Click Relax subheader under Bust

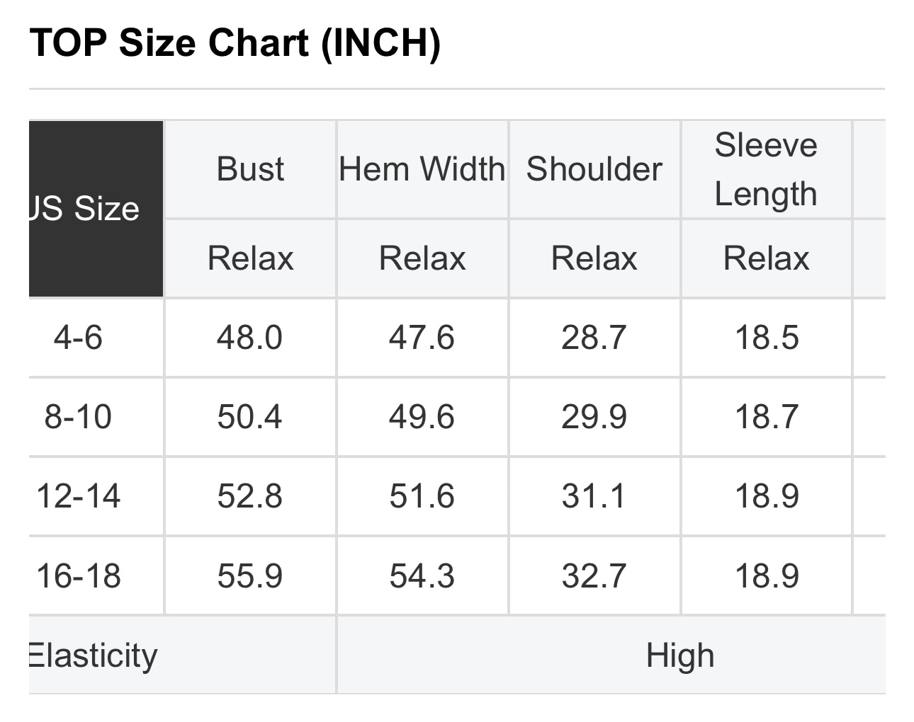coord(250,258)
